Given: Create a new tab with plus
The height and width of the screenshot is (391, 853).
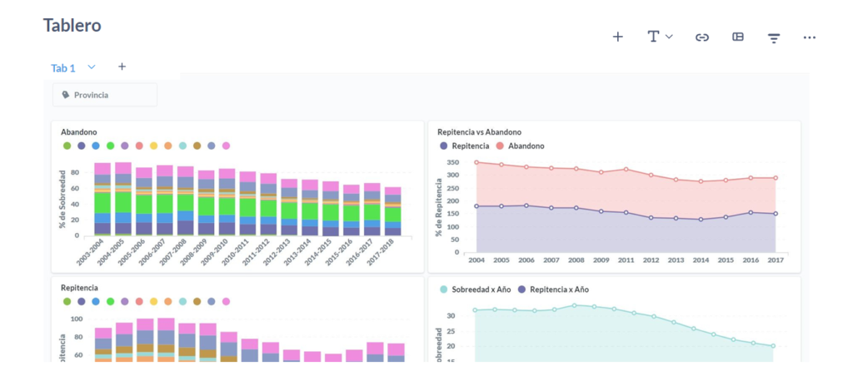Looking at the screenshot, I should pyautogui.click(x=122, y=67).
